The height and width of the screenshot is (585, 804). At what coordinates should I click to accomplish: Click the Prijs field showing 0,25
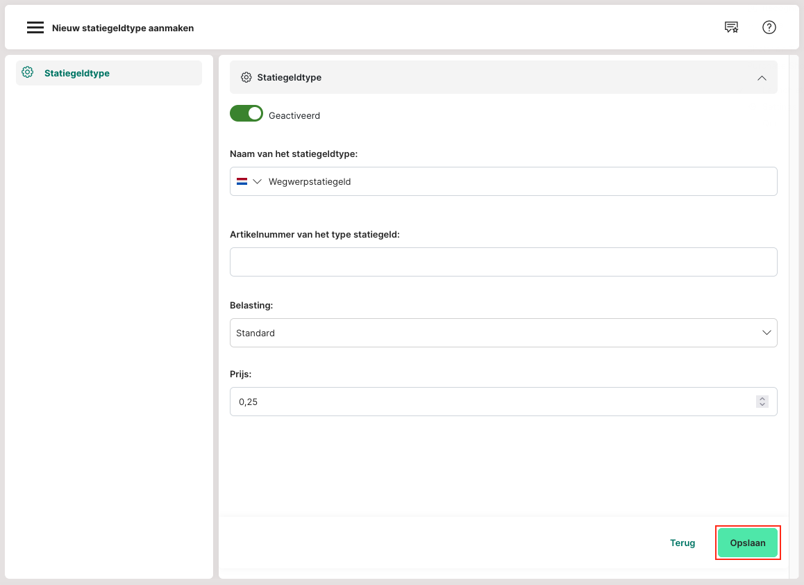coord(486,402)
